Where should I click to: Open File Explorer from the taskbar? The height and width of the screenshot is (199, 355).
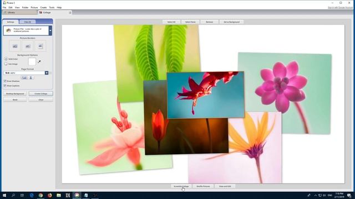(x=59, y=195)
